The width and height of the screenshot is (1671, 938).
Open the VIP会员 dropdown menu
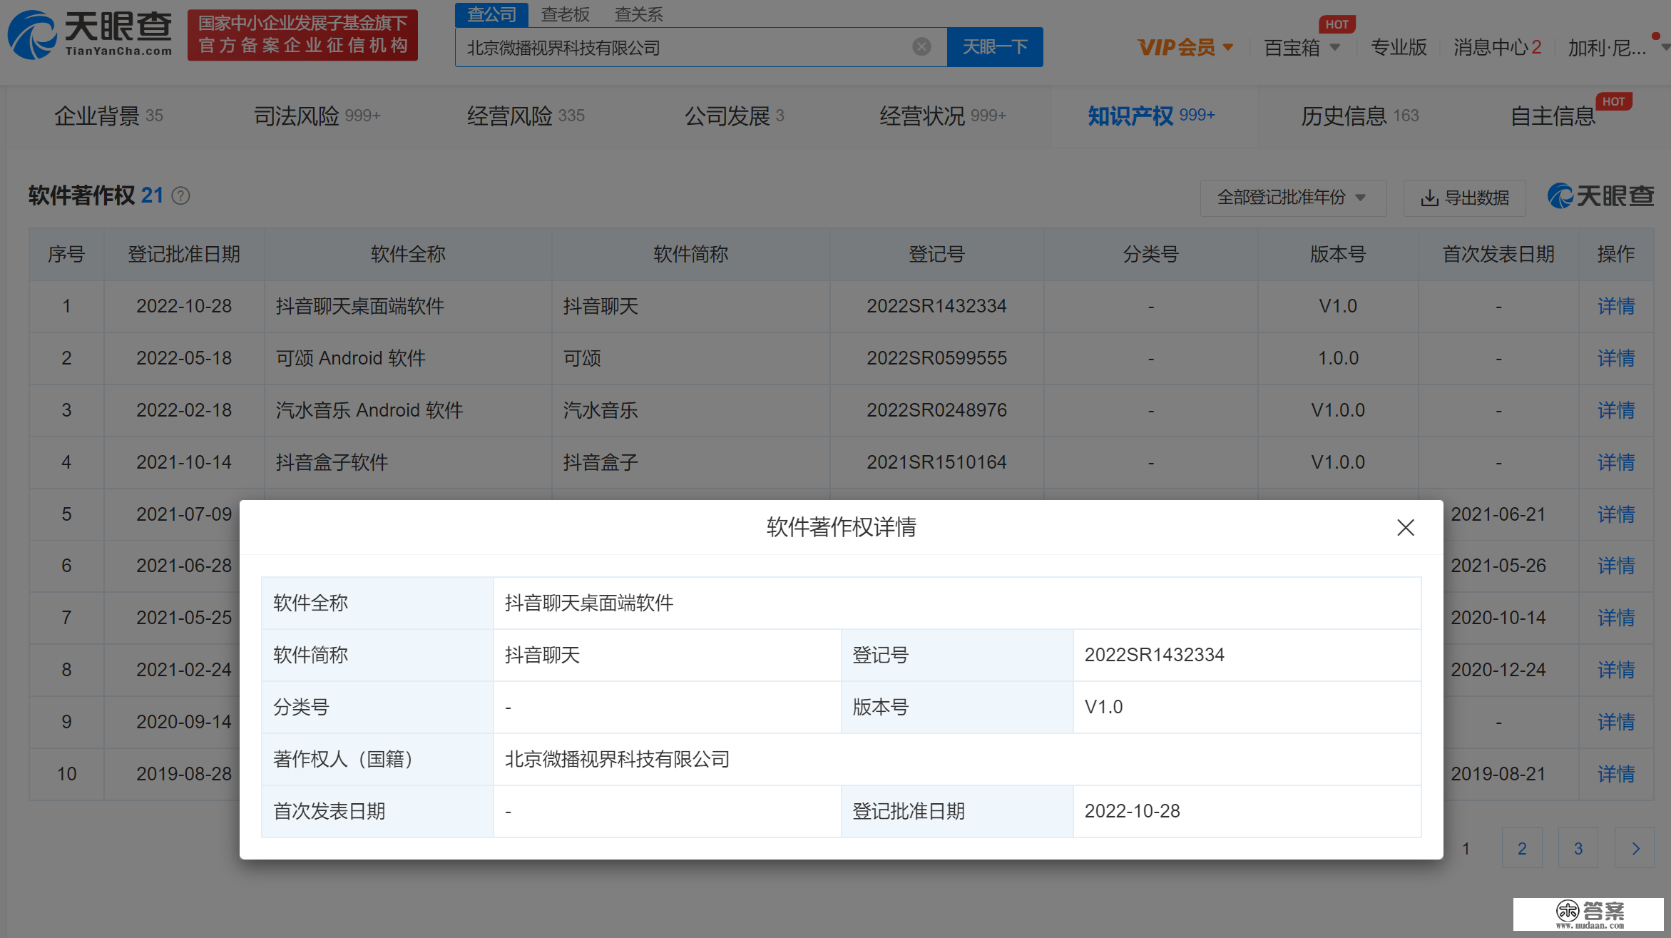[x=1186, y=48]
